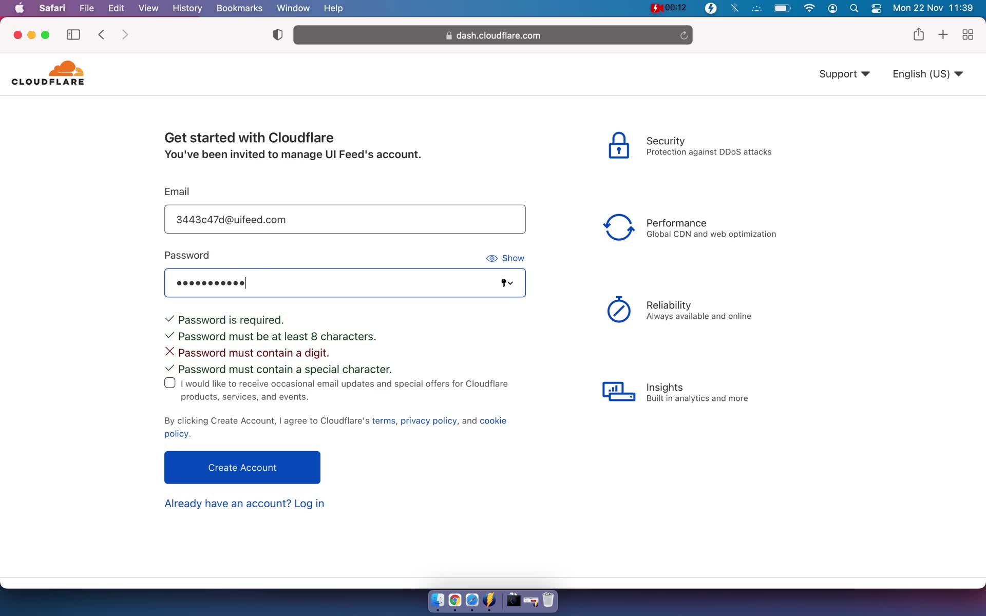Open the History menu
The width and height of the screenshot is (986, 616).
pyautogui.click(x=187, y=8)
